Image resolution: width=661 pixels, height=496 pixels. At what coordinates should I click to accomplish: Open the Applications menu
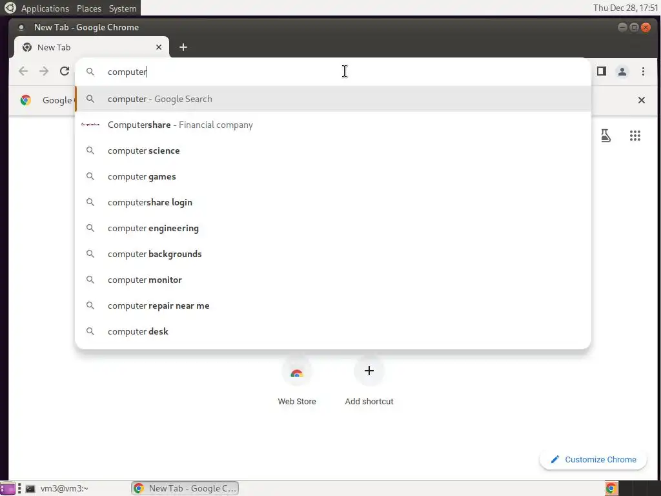coord(45,8)
